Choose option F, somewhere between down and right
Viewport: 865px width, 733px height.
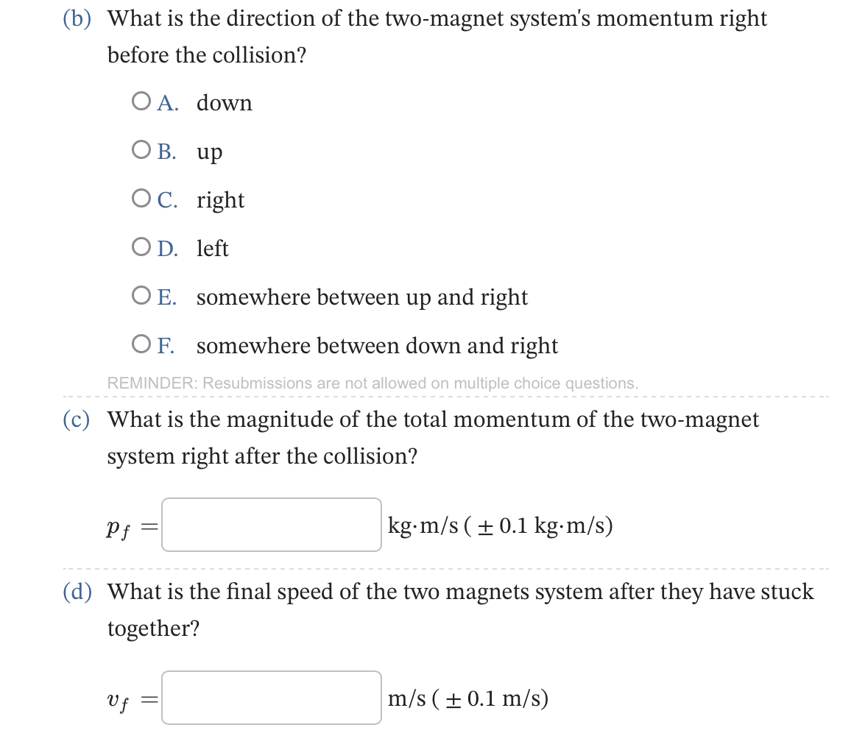click(x=140, y=343)
